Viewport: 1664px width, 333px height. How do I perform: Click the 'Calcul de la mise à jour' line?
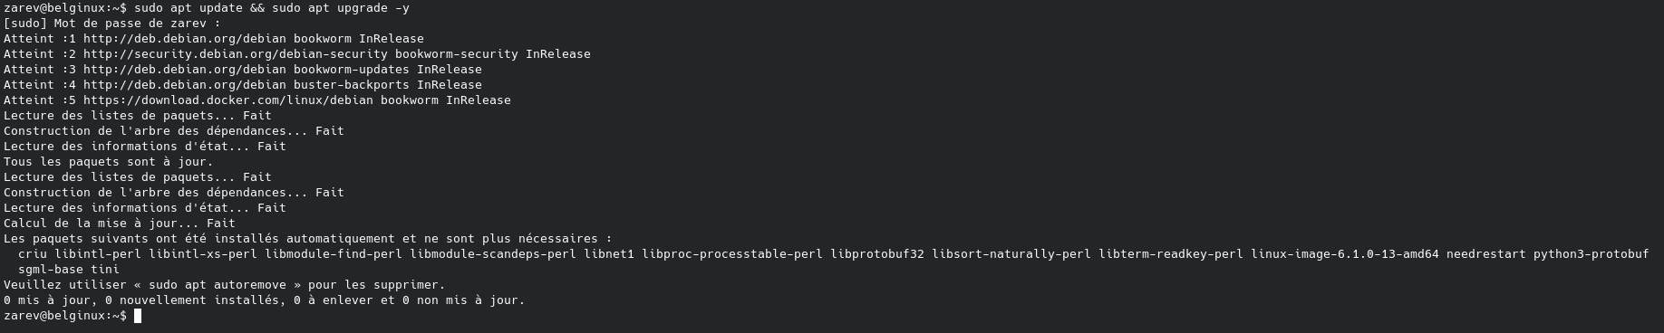tap(119, 224)
